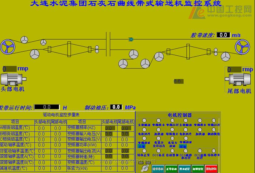255x173 pixels.
Task: Click the 制动油压 MPa value field
Action: (x=116, y=107)
